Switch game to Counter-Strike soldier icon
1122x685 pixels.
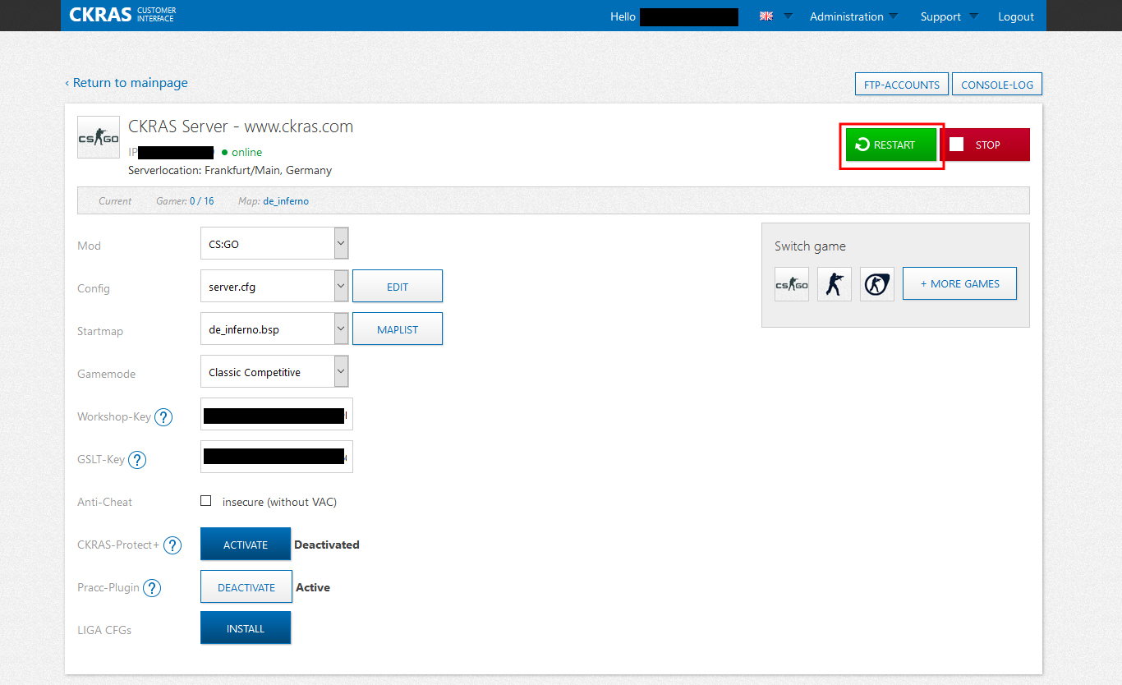tap(835, 284)
